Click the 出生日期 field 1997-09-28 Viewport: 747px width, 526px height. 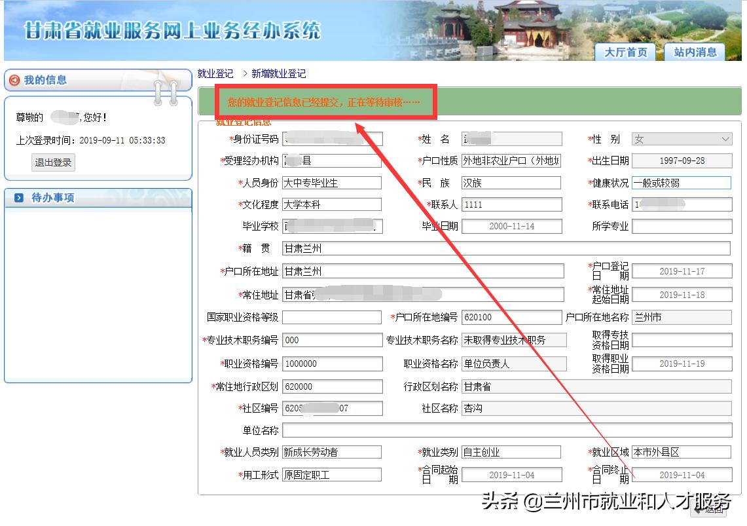click(x=682, y=161)
